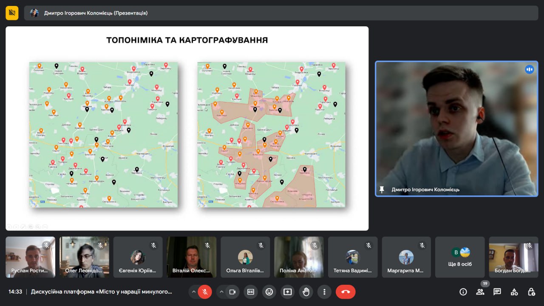Open the meeting details info icon
The height and width of the screenshot is (306, 544).
pyautogui.click(x=463, y=292)
